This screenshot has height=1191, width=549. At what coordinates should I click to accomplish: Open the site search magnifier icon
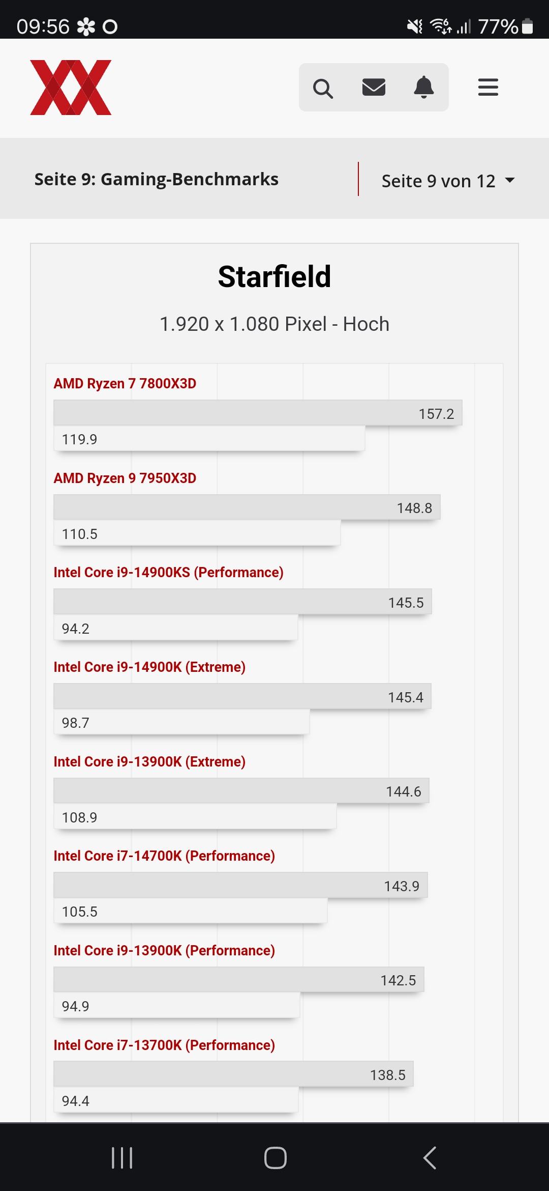(x=323, y=88)
